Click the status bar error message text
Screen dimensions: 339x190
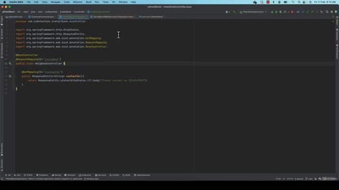pyautogui.click(x=52, y=179)
